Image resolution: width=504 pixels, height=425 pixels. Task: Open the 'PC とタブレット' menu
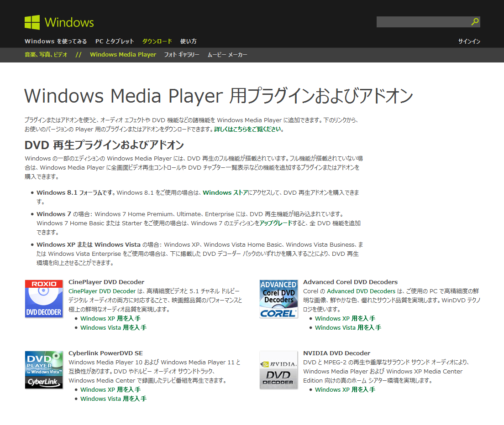115,41
